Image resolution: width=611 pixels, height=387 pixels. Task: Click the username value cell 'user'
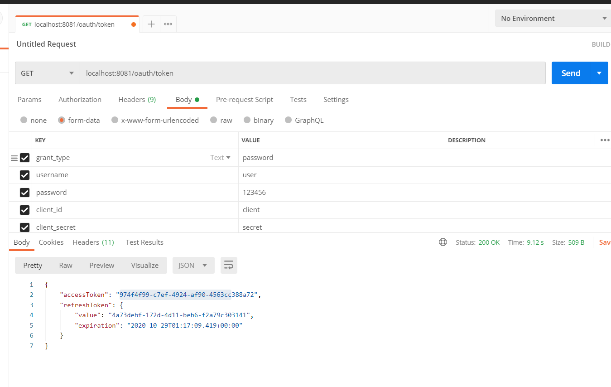[342, 175]
